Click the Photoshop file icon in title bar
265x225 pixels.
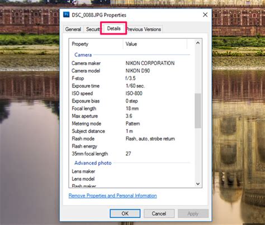[x=67, y=14]
